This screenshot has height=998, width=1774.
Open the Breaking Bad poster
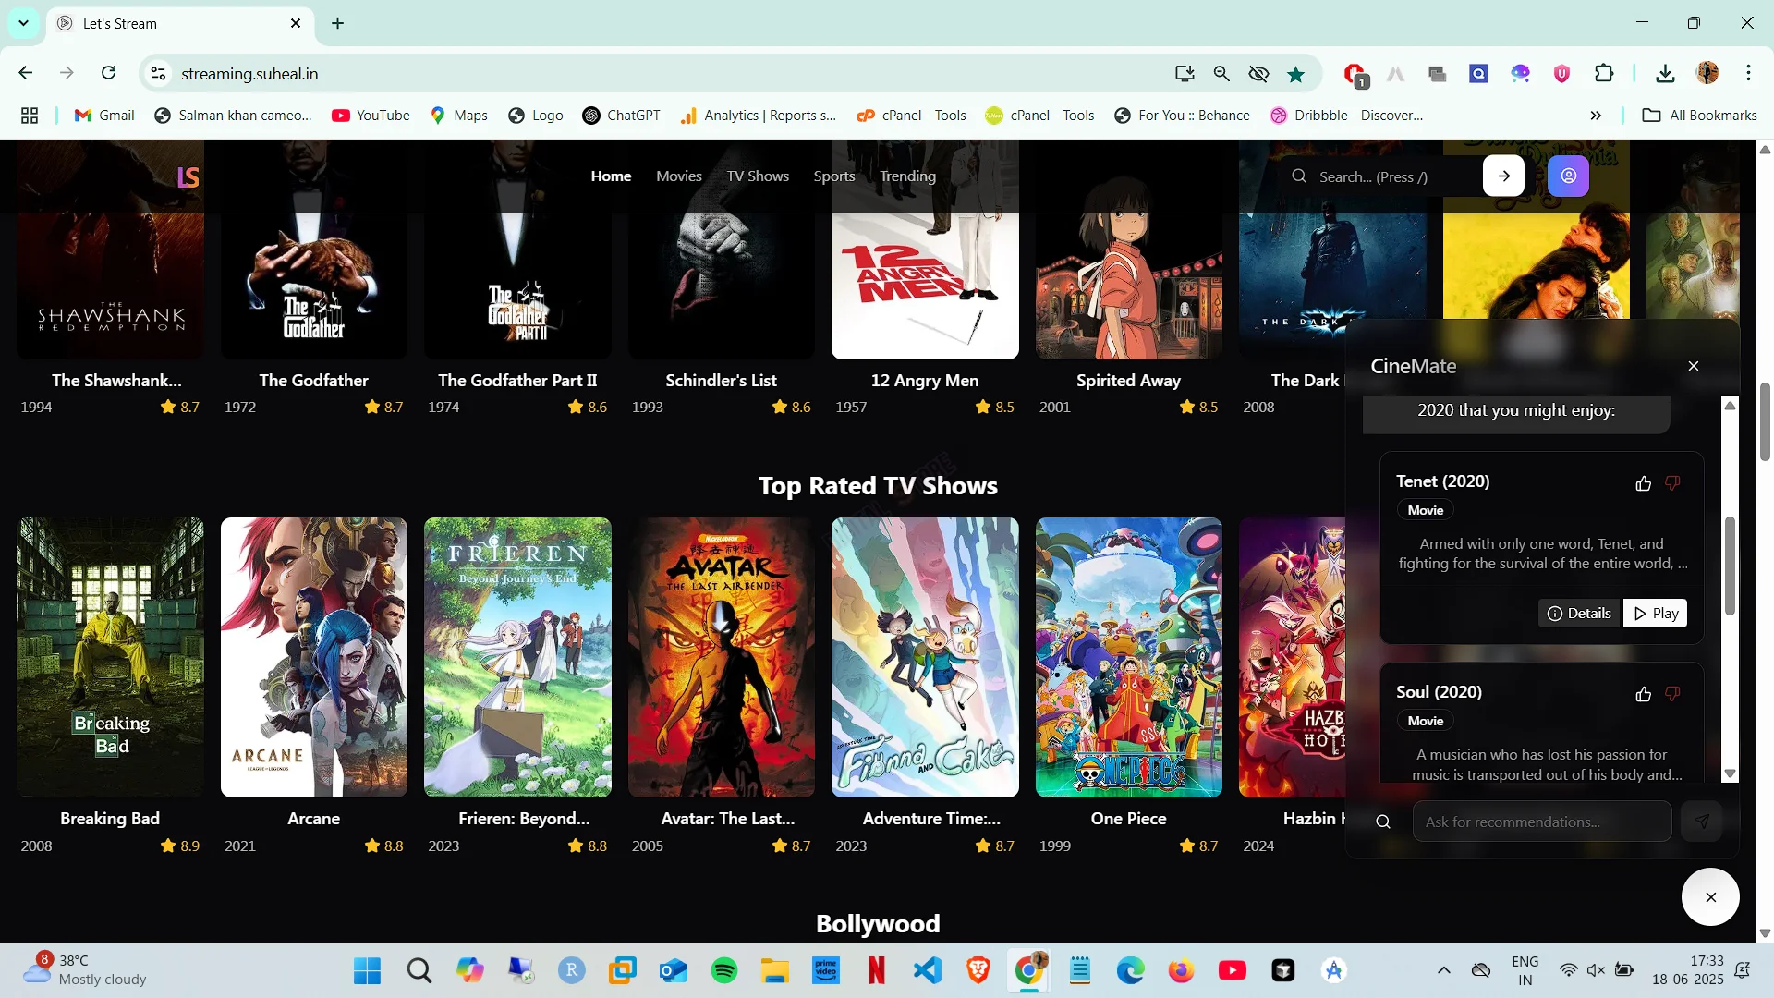click(110, 657)
